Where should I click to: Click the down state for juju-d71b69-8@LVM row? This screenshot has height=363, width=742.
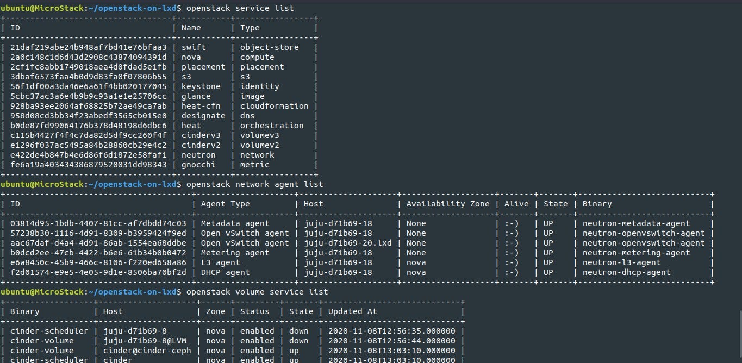tap(299, 341)
